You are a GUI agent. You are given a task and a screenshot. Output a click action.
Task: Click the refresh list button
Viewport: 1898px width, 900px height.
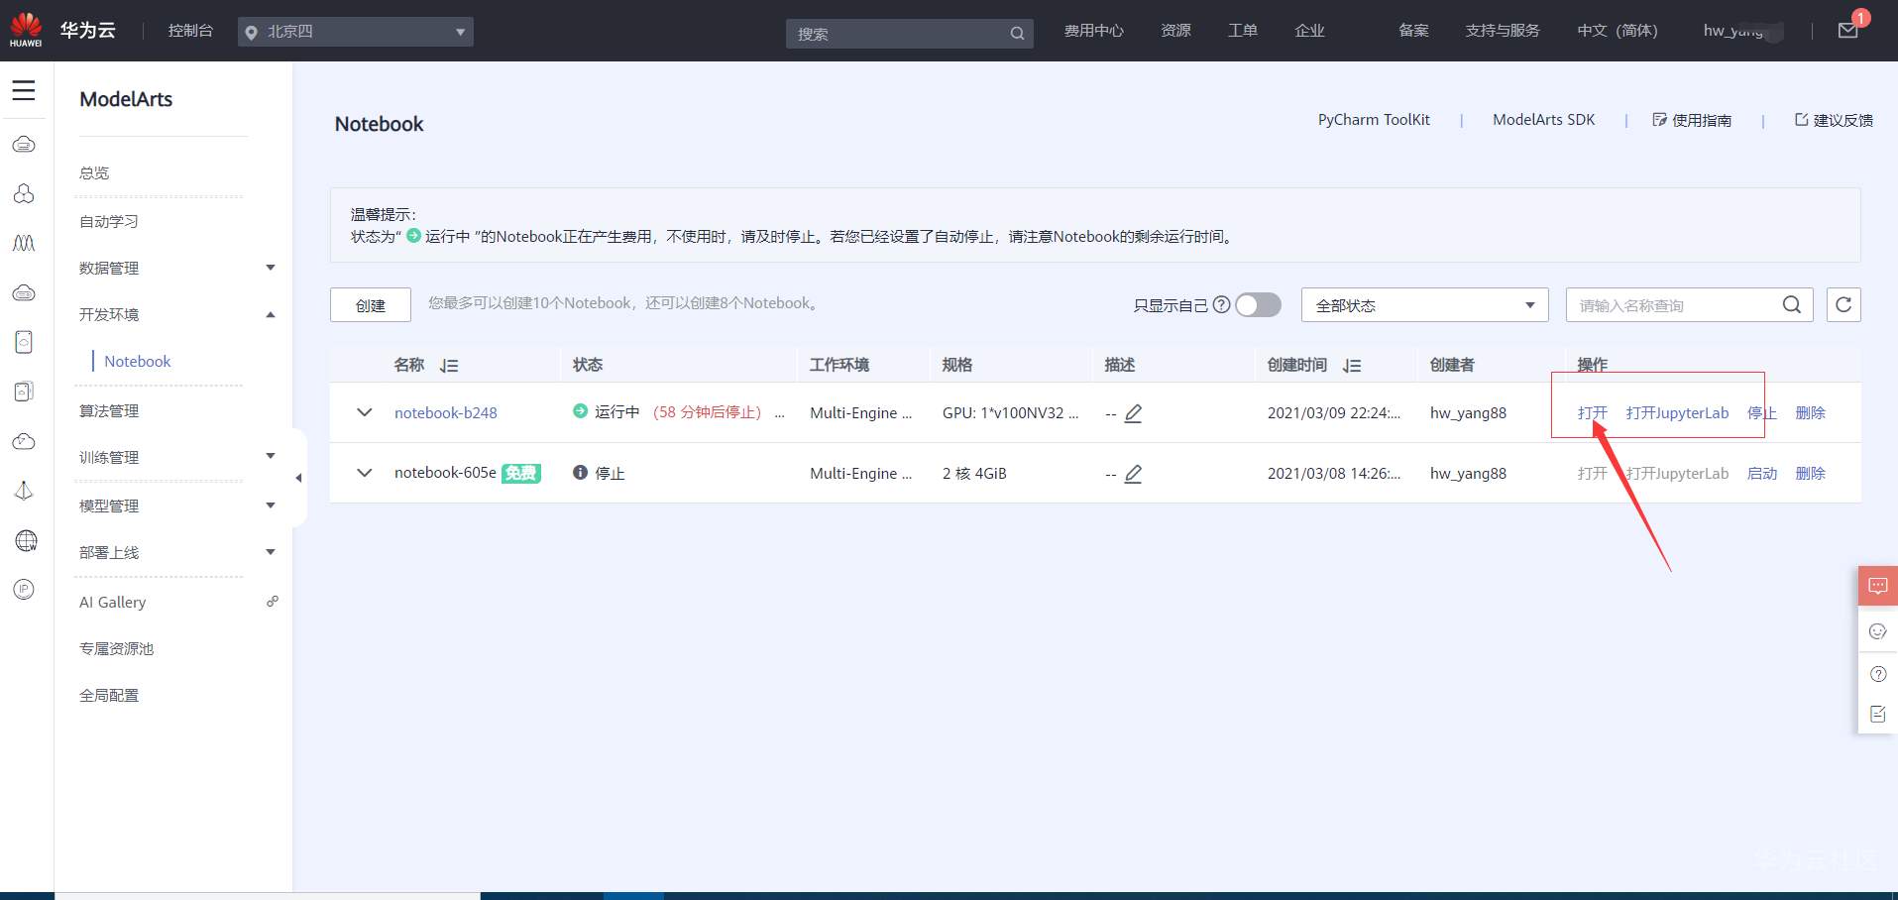[x=1843, y=304]
